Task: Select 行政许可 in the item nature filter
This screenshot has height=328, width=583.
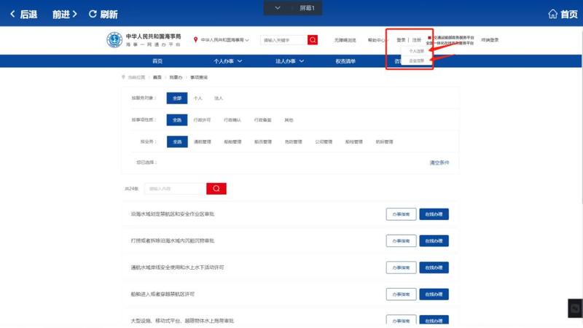Action: (x=202, y=120)
